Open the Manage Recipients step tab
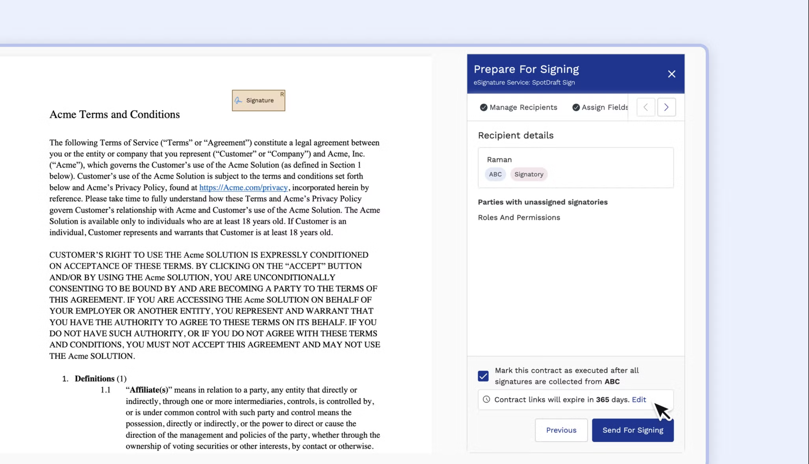The width and height of the screenshot is (809, 464). [523, 107]
